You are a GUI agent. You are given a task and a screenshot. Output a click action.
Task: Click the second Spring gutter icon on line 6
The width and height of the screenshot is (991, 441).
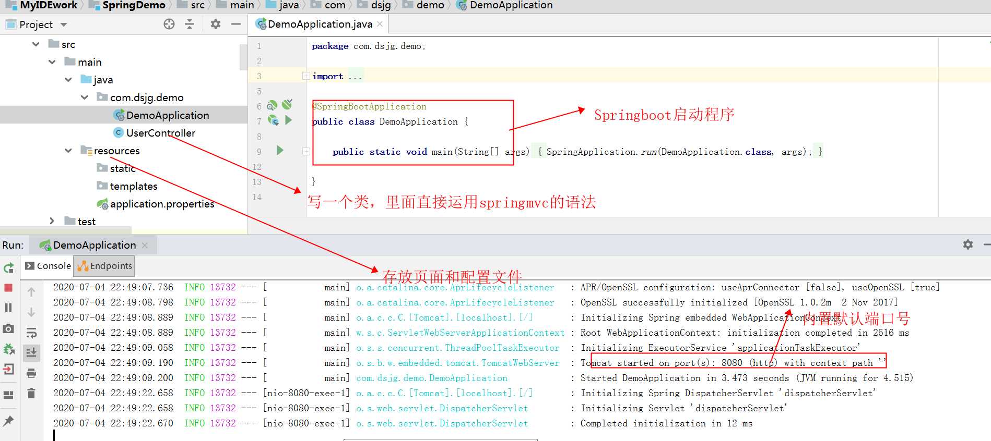[287, 104]
